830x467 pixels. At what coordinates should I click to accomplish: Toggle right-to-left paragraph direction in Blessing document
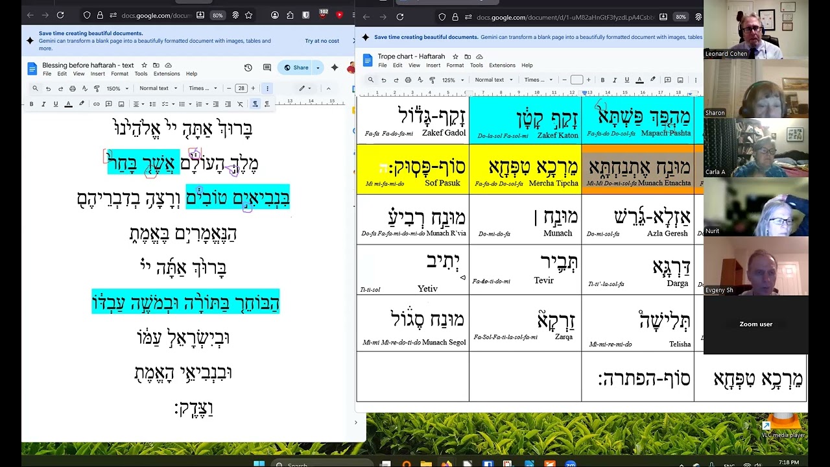267,104
